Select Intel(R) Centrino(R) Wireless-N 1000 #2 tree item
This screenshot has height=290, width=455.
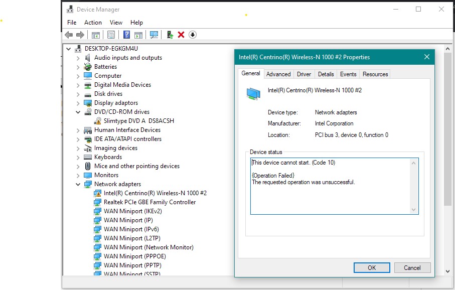155,193
